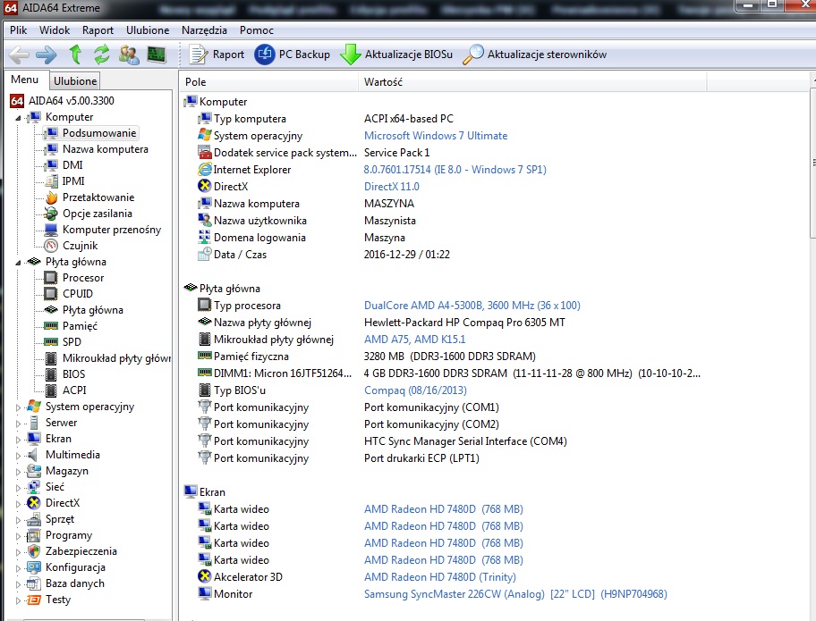
Task: Open the Plik menu
Action: tap(18, 30)
